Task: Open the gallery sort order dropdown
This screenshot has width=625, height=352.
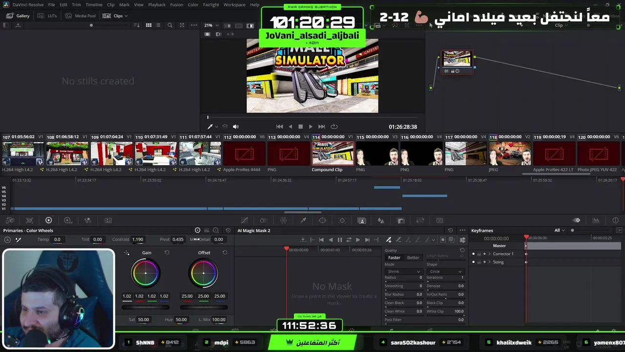Action: (136, 25)
